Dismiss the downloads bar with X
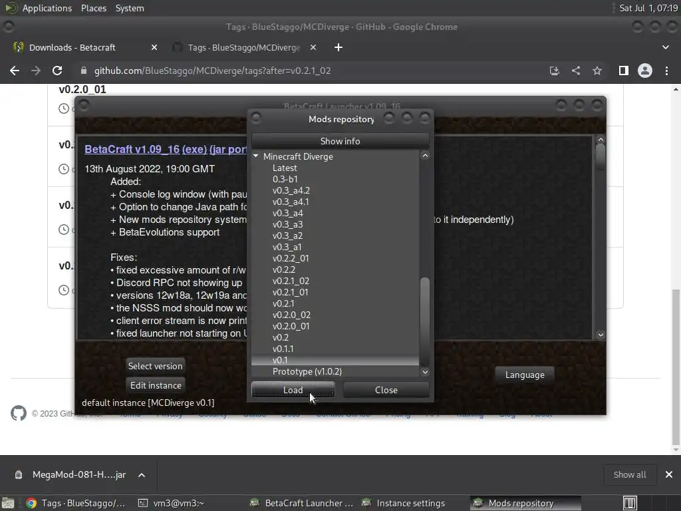681x511 pixels. pos(669,474)
